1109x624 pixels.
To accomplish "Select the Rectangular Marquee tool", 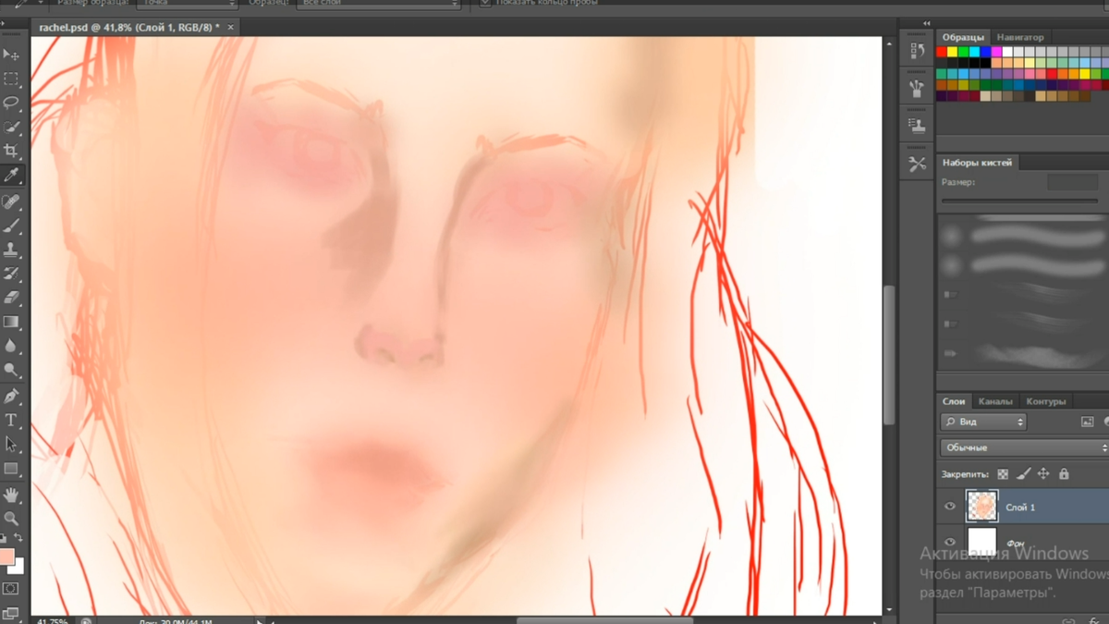I will pyautogui.click(x=11, y=80).
